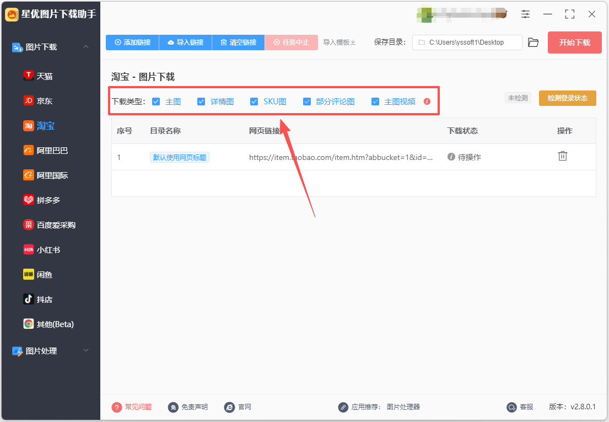Viewport: 609px width, 422px height.
Task: Click the red info icon after 主图视频
Action: coord(427,102)
